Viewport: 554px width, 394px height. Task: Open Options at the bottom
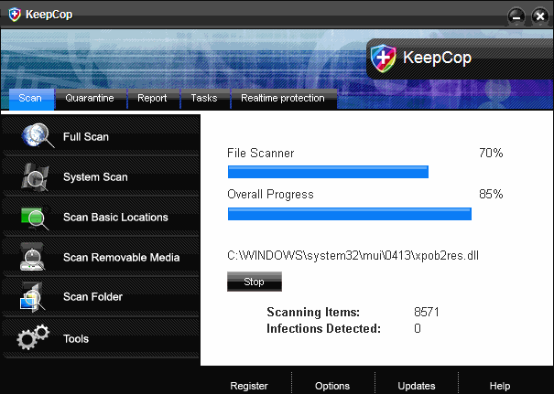(332, 386)
